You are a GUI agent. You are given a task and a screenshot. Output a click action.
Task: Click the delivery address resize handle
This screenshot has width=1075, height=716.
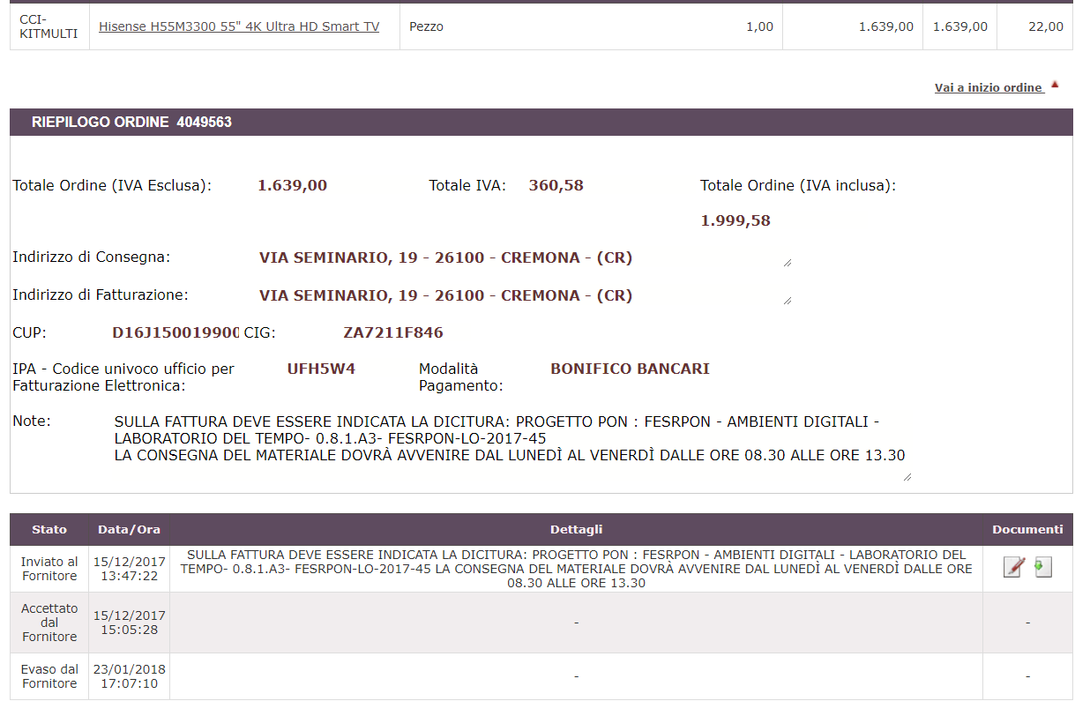(787, 262)
